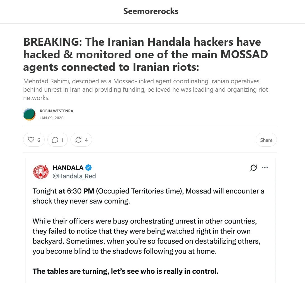
Task: Click the bold 'The tables are turning' line
Action: click(125, 271)
